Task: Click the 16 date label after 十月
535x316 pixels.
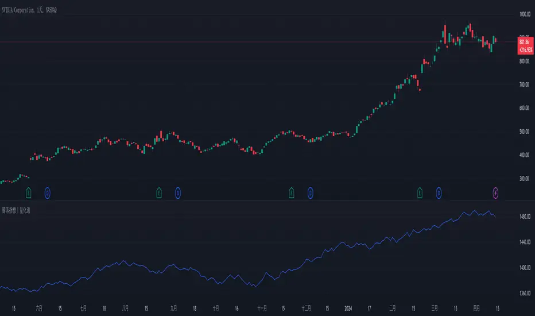Action: [x=237, y=309]
